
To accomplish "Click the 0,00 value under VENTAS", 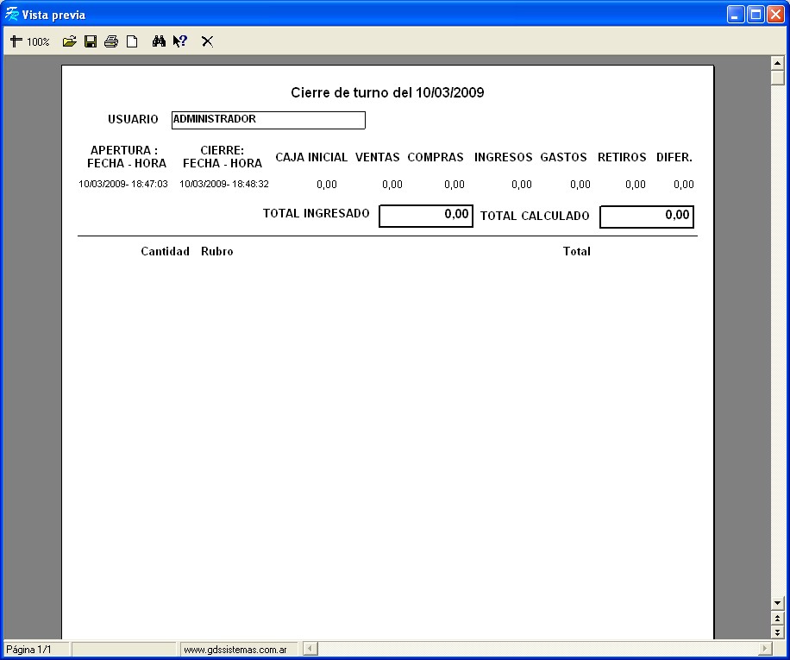I will click(x=392, y=185).
